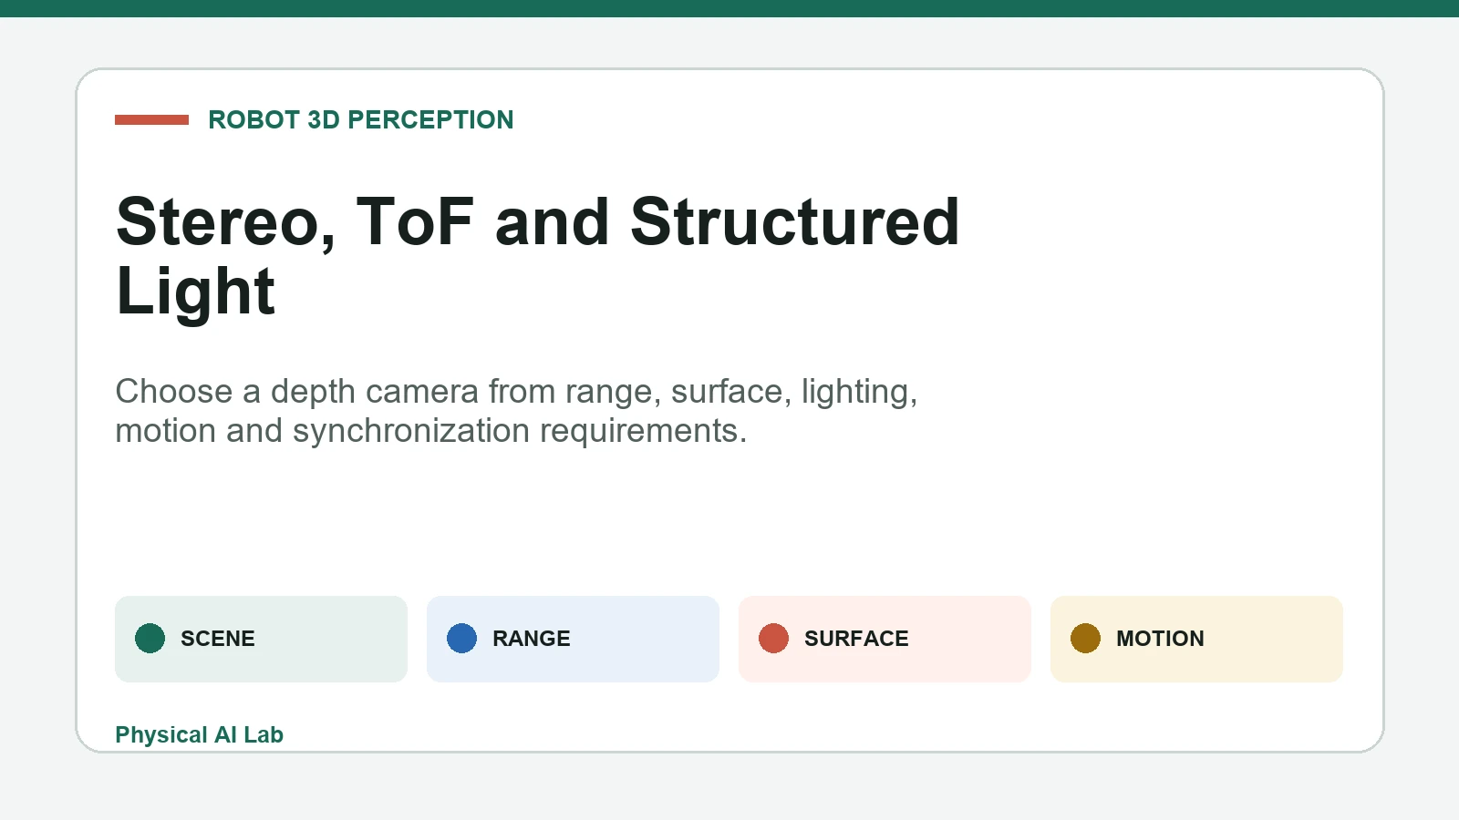1459x820 pixels.
Task: Open the Physical AI Lab footer link
Action: 199,734
